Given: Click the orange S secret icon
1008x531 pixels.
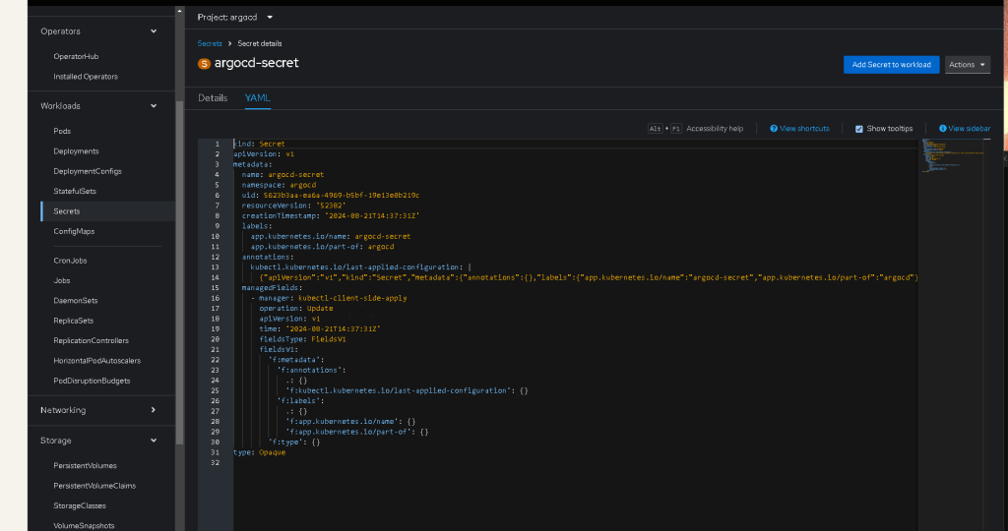Looking at the screenshot, I should click(204, 64).
